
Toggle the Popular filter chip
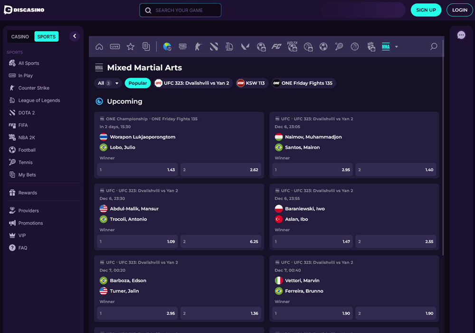[x=138, y=83]
